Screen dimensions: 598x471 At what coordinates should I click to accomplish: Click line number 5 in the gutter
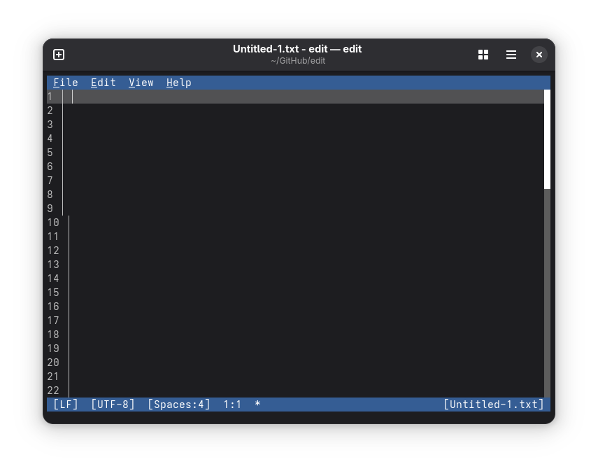(50, 153)
